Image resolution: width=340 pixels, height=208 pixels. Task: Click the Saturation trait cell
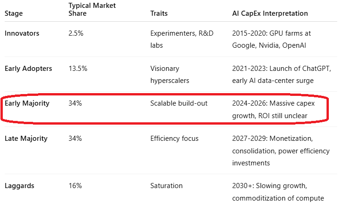click(x=167, y=186)
